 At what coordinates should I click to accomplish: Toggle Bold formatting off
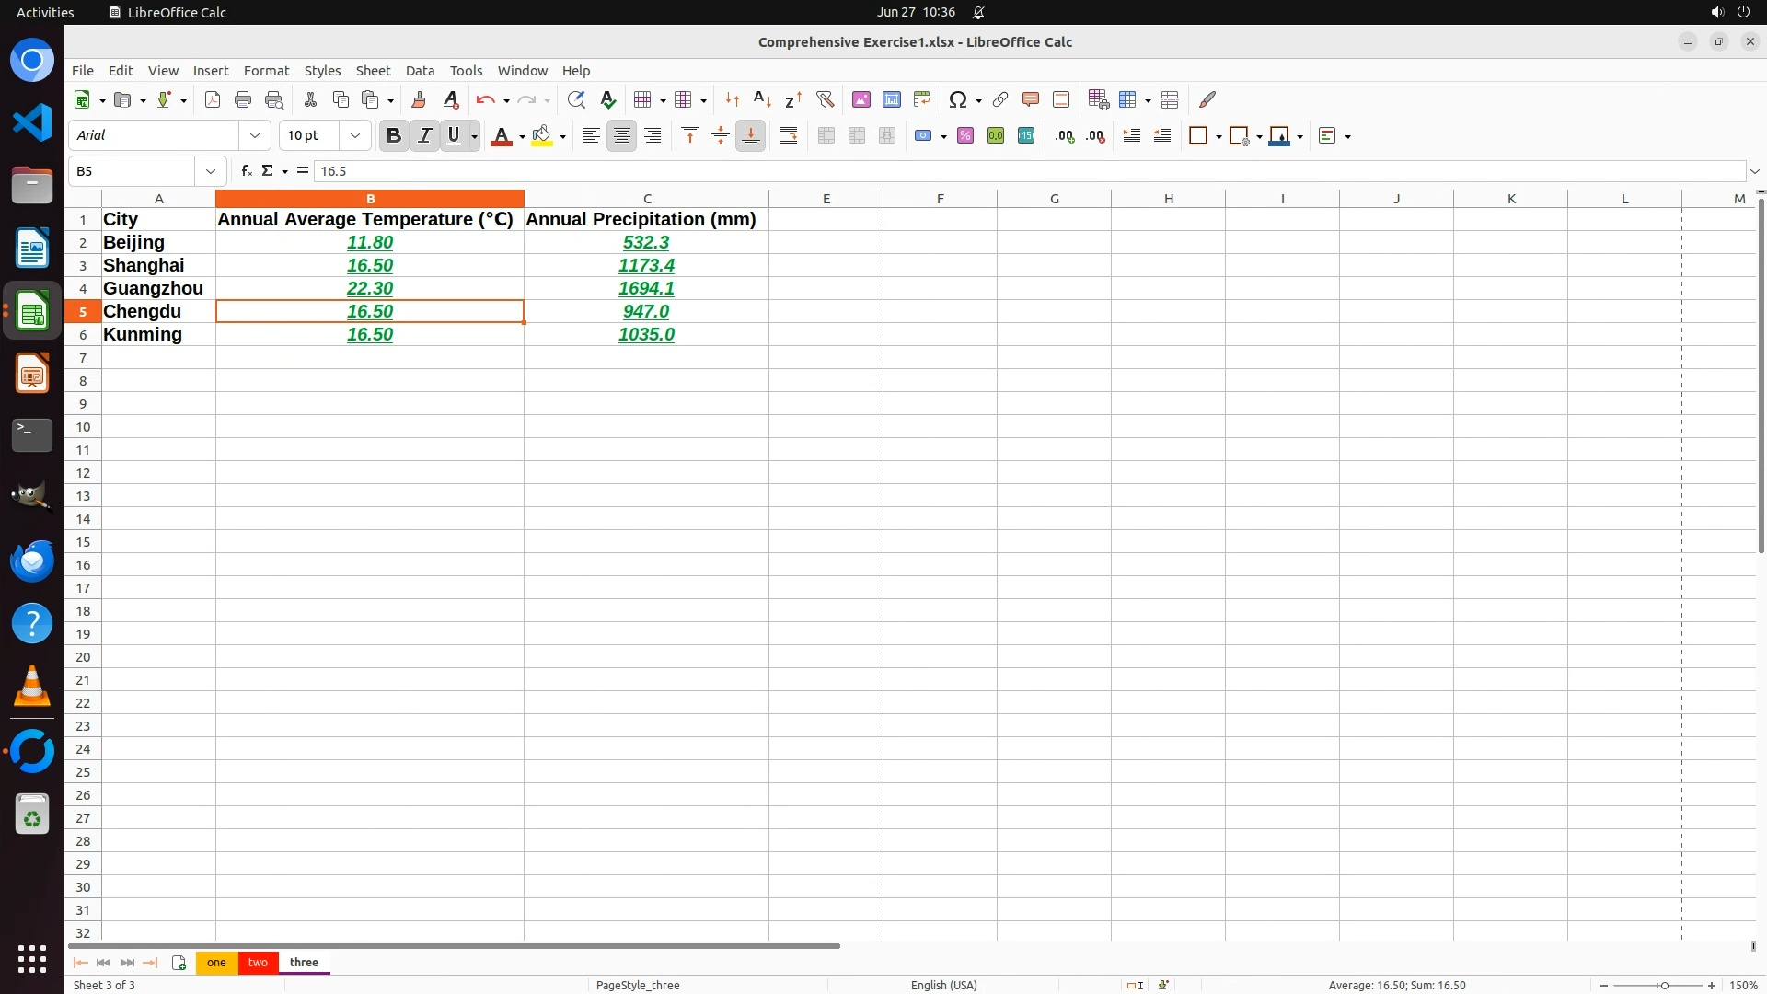[x=394, y=135]
